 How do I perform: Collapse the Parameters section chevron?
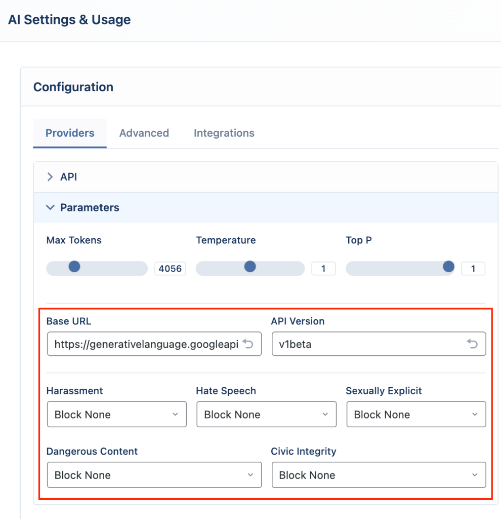point(50,207)
